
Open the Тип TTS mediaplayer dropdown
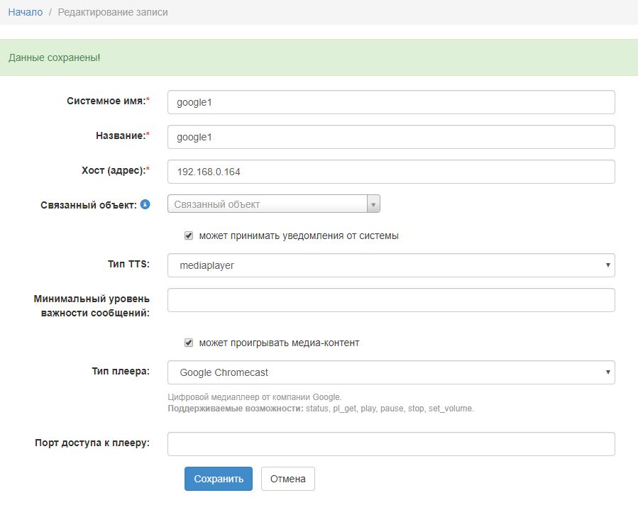click(x=391, y=265)
